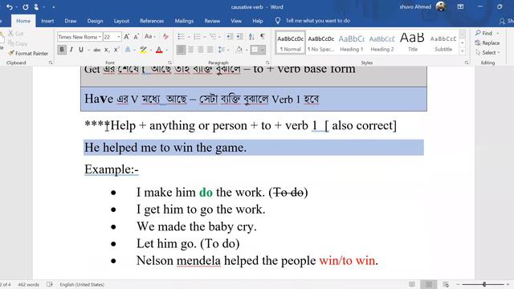The image size is (514, 289).
Task: Click the user profile picture
Action: [x=441, y=6]
